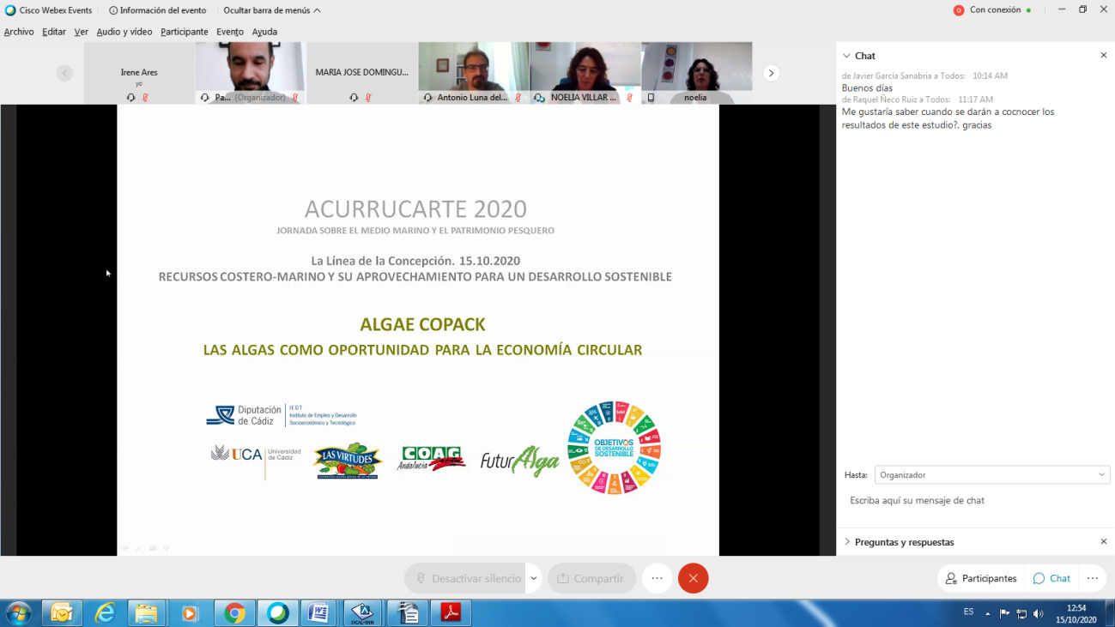Click the red leave event button
1115x627 pixels.
[693, 578]
